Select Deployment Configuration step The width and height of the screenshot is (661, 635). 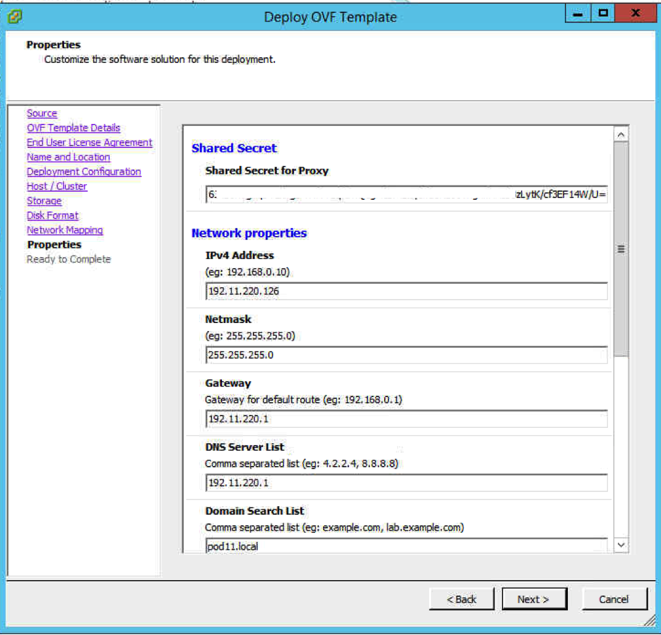(84, 171)
